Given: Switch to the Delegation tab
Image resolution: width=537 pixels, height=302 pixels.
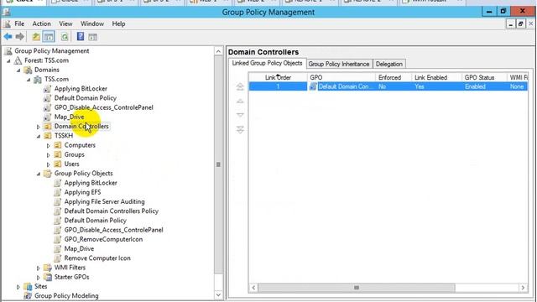Looking at the screenshot, I should [389, 64].
